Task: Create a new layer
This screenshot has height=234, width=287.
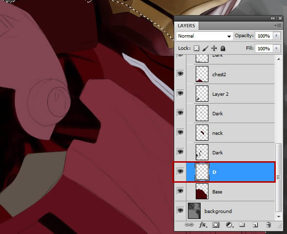Action: coord(255,225)
